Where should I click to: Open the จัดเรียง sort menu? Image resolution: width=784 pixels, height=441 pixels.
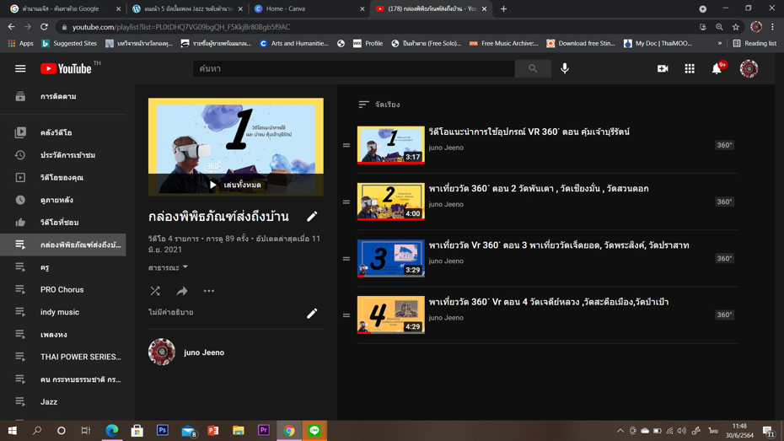point(379,105)
